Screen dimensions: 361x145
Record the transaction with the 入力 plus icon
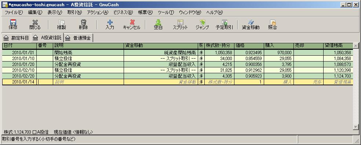pos(110,25)
